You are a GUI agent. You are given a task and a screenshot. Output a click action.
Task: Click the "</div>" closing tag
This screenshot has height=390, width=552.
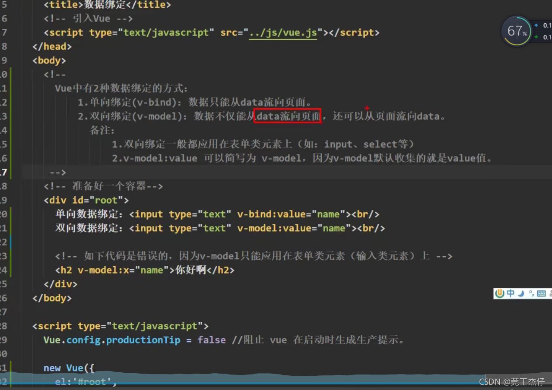pyautogui.click(x=60, y=284)
